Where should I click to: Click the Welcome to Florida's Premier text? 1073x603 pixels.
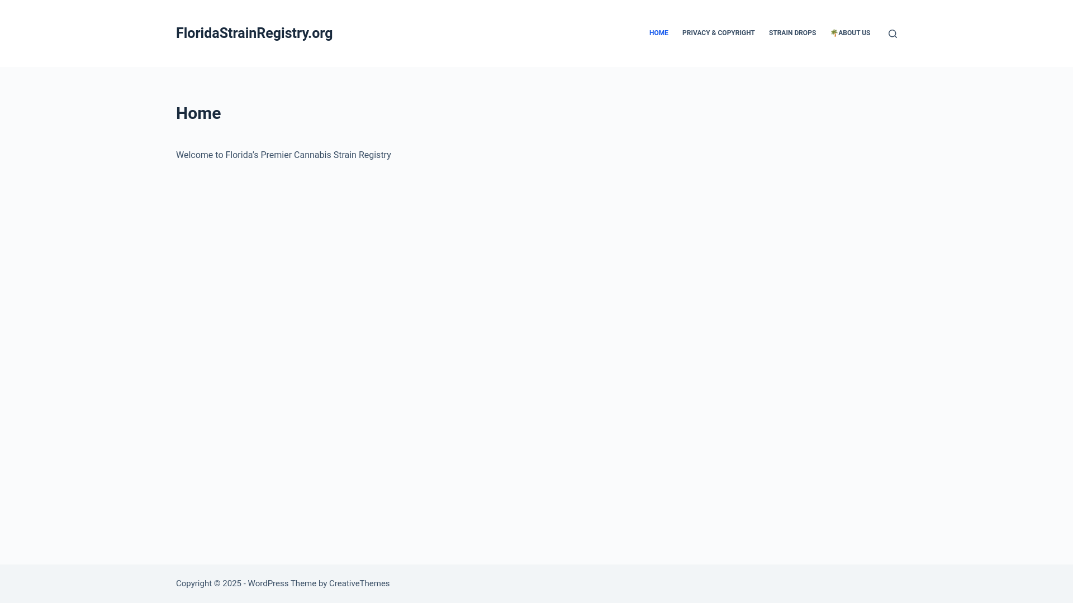pyautogui.click(x=283, y=155)
